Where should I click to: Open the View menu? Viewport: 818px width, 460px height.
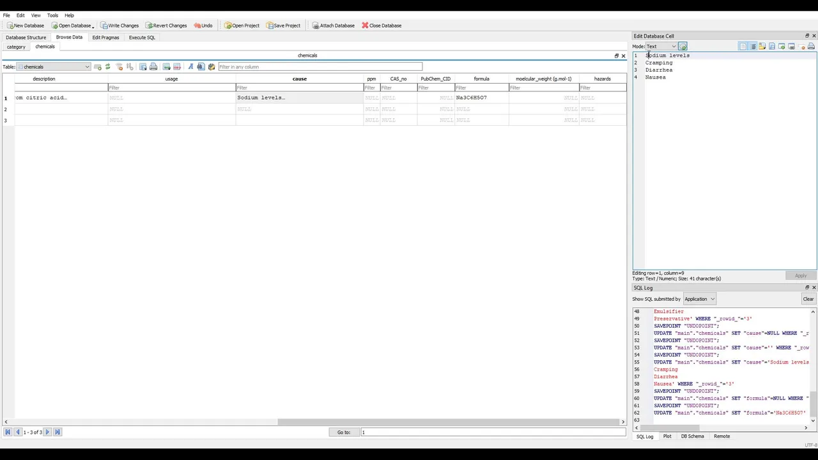pyautogui.click(x=36, y=15)
